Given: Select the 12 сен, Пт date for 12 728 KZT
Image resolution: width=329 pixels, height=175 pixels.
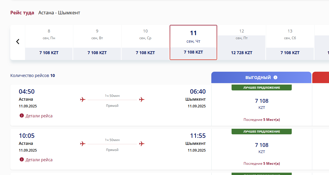Looking at the screenshot, I should 242,42.
